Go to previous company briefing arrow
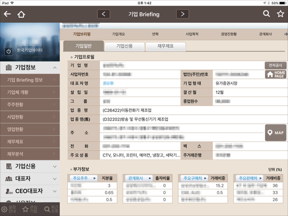Image resolution: width=288 pixels, height=216 pixels. 104,14
